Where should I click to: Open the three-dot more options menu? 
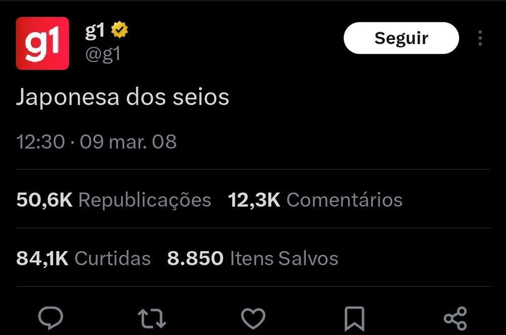point(480,38)
